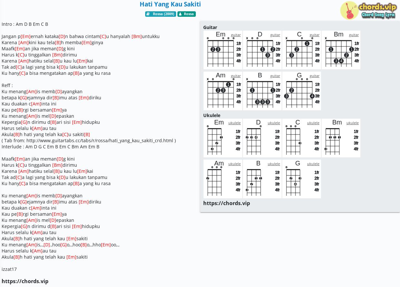Open the Rossa (2009) album tag
The width and height of the screenshot is (400, 287).
[x=161, y=14]
